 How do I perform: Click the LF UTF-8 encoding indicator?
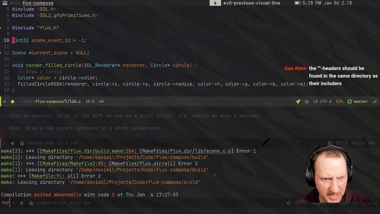(322, 102)
